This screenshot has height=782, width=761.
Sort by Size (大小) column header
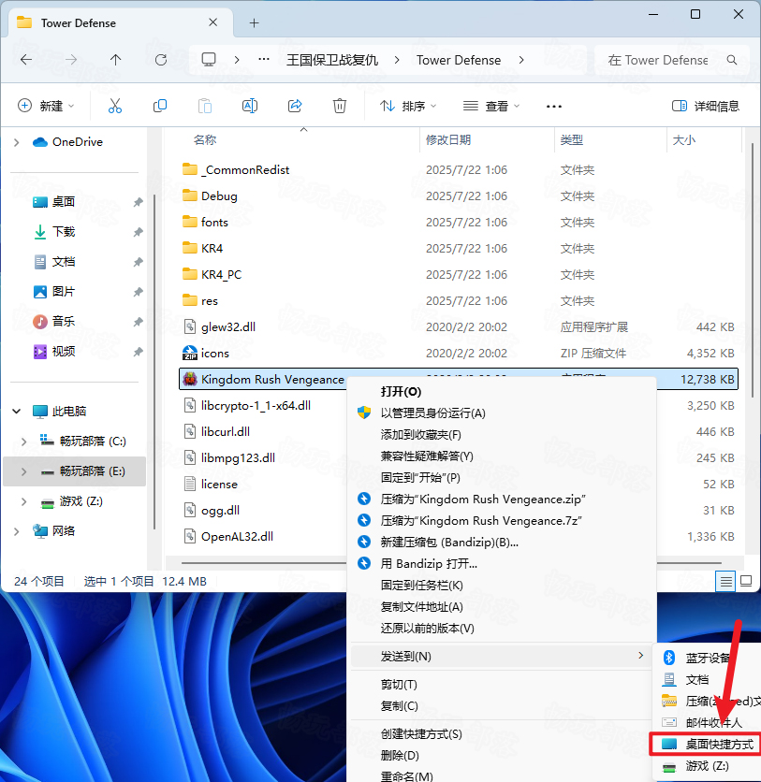pyautogui.click(x=683, y=139)
